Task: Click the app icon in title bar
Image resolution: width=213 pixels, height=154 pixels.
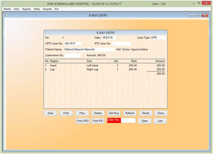Action: 4,3
